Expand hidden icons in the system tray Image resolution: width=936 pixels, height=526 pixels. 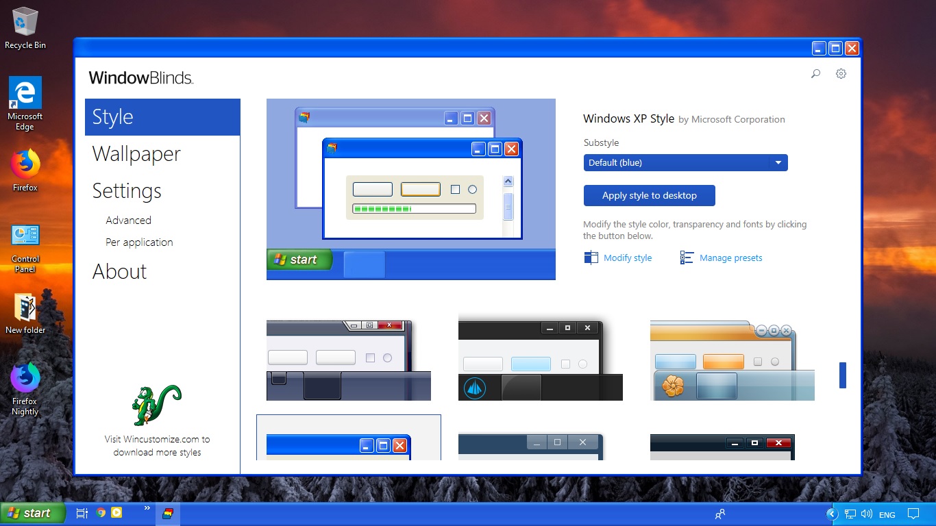832,513
